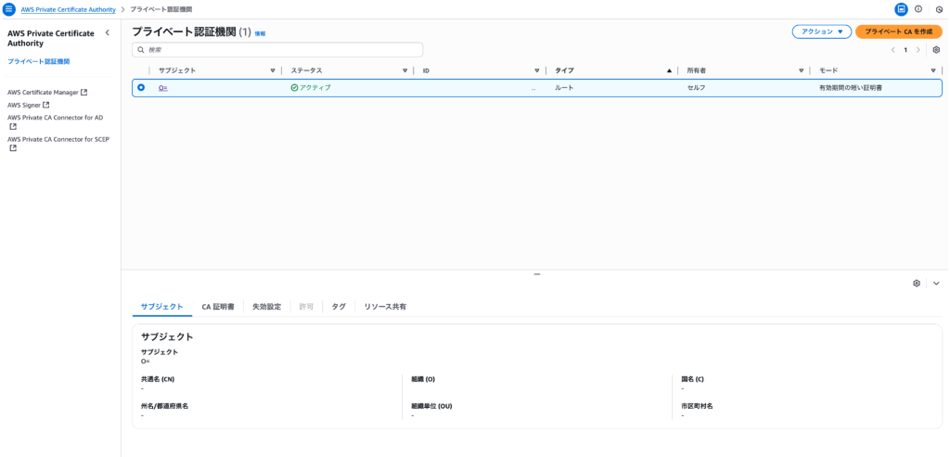Click external link icon under Private CA Connector for SCEP
The image size is (950, 457).
point(11,148)
